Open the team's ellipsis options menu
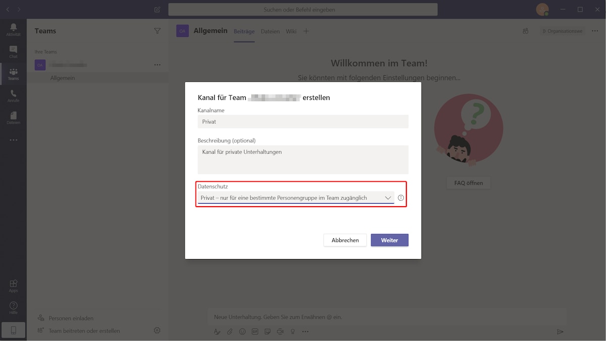Screen dimensions: 606x341 pos(157,65)
